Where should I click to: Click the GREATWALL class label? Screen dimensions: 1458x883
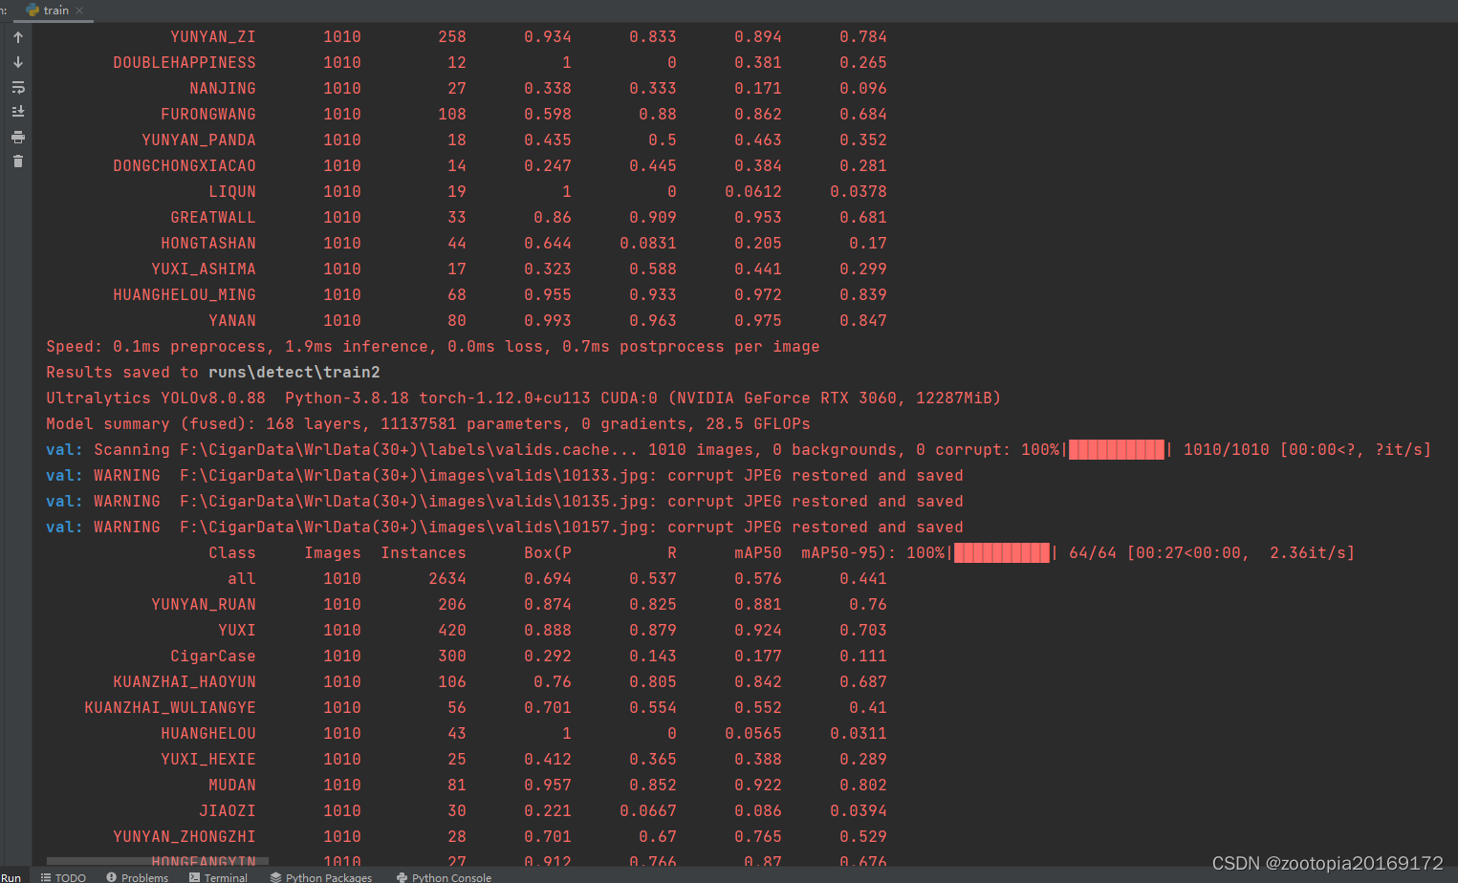[x=213, y=217]
